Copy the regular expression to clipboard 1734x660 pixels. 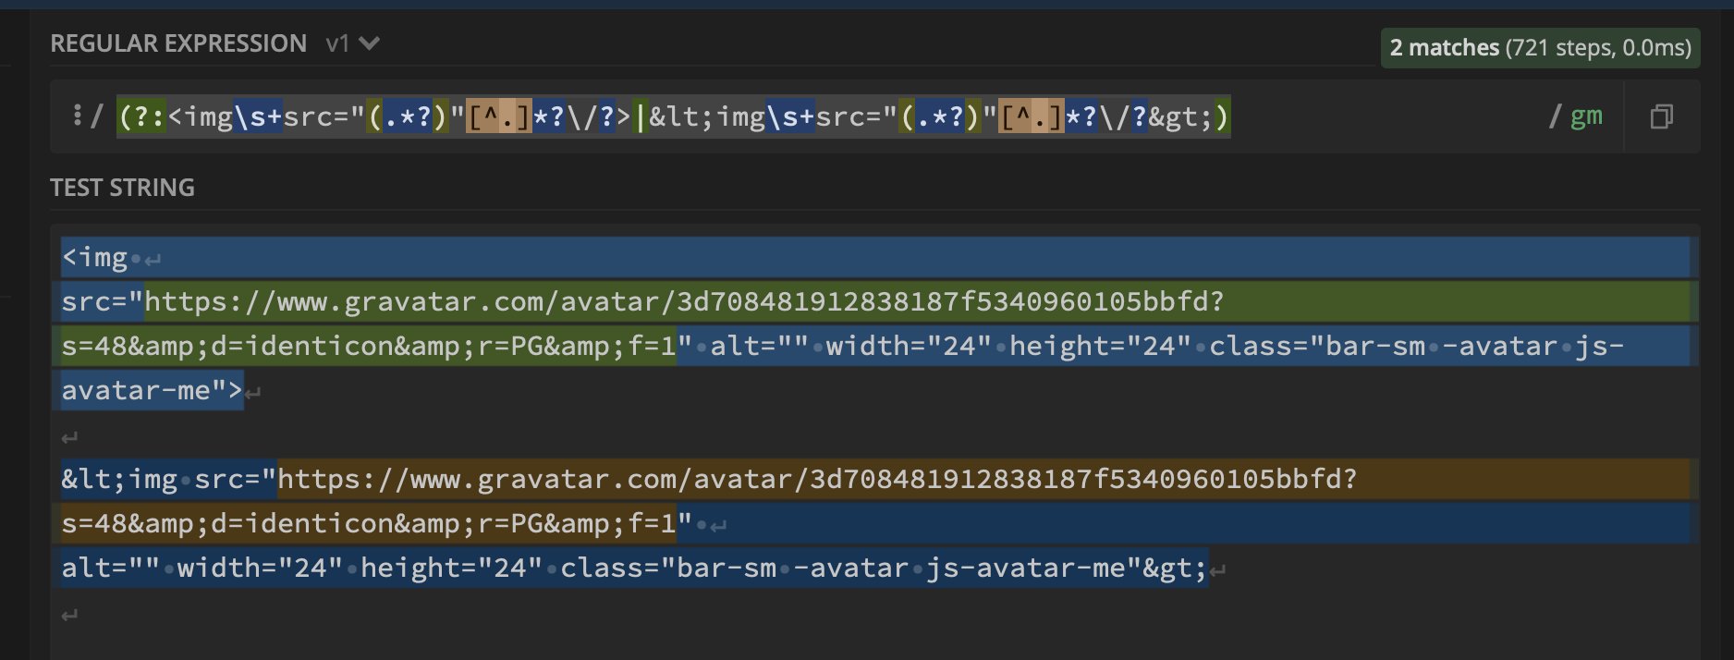pos(1661,116)
